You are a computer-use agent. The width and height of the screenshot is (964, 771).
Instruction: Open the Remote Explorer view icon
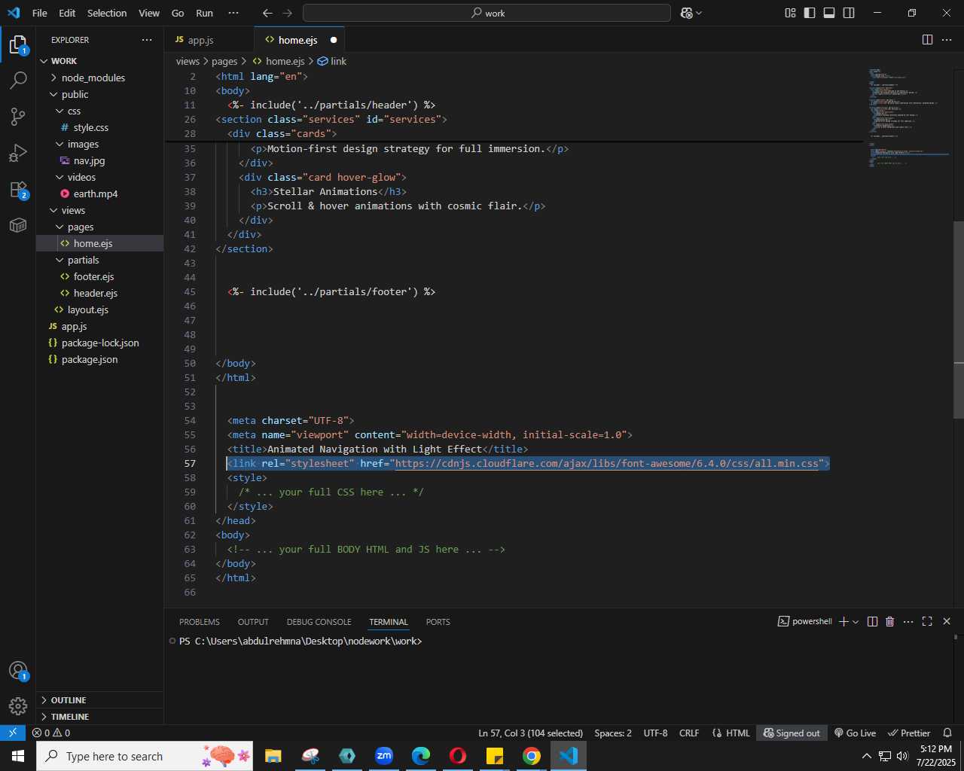pyautogui.click(x=18, y=225)
